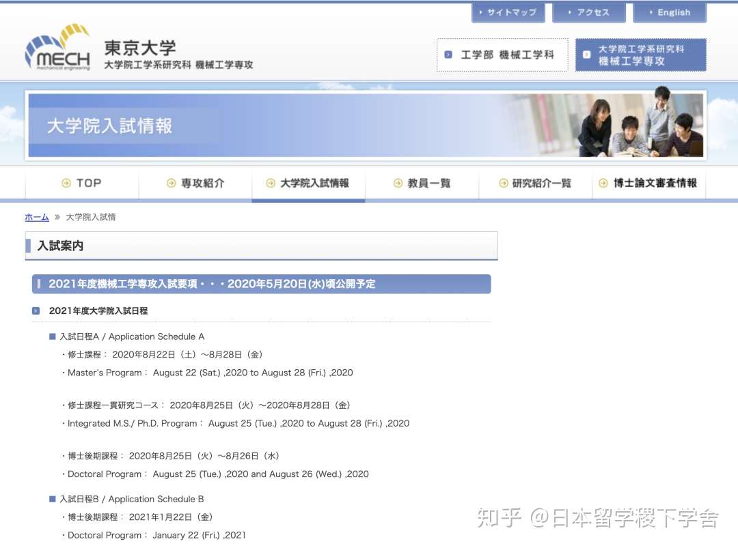Click the students photo in banner

coord(641,121)
